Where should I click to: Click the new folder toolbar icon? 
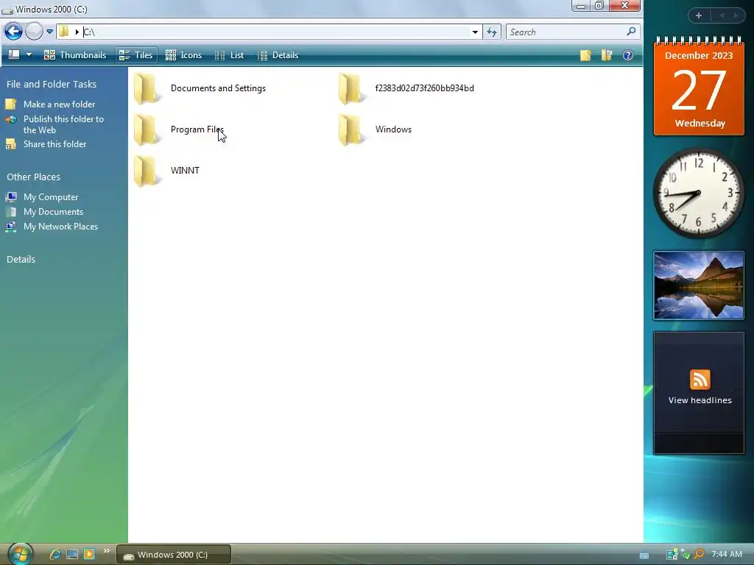(x=585, y=55)
